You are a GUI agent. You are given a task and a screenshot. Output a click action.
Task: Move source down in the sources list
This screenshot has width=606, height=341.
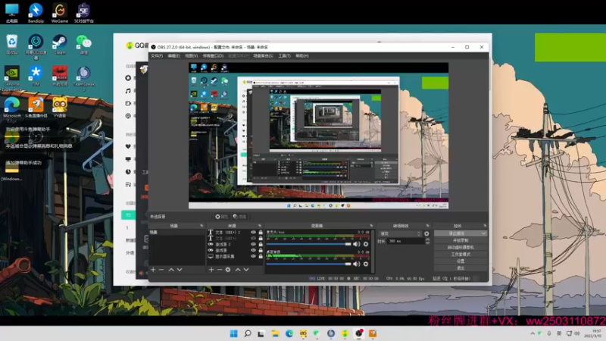pyautogui.click(x=246, y=270)
